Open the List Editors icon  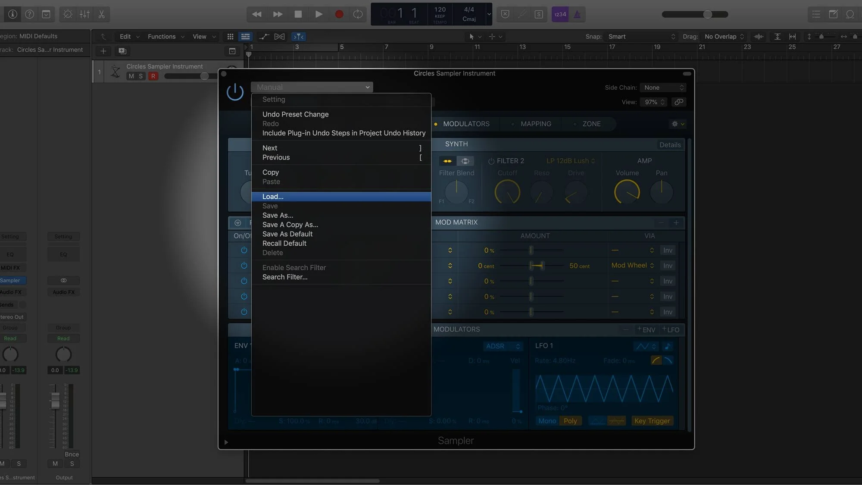[x=816, y=14]
